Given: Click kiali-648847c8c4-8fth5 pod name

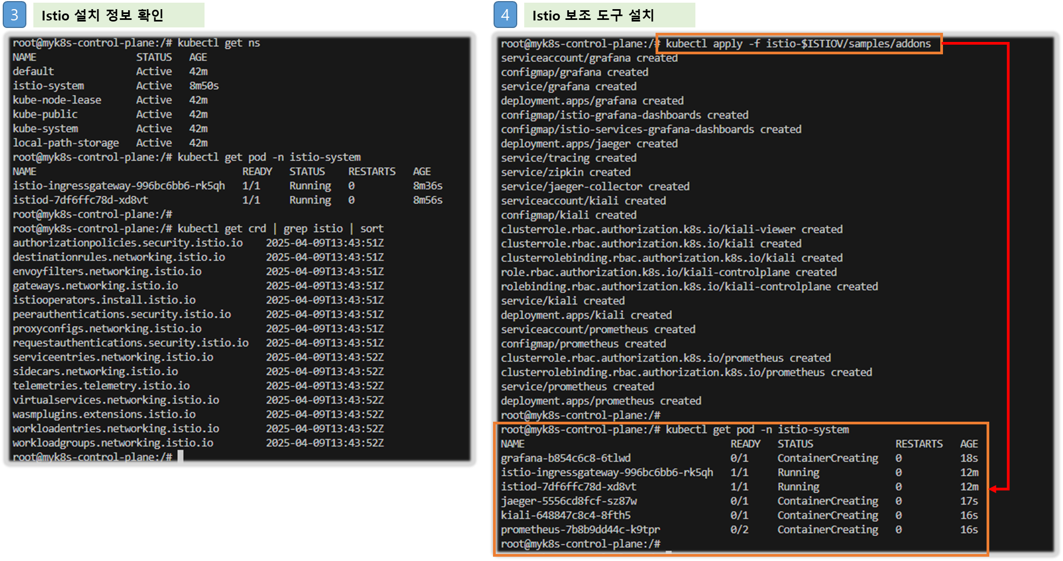Looking at the screenshot, I should (566, 515).
